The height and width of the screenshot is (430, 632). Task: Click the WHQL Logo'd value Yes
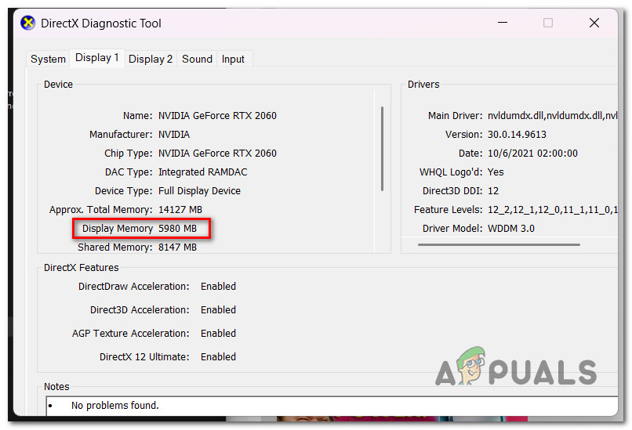pos(496,172)
